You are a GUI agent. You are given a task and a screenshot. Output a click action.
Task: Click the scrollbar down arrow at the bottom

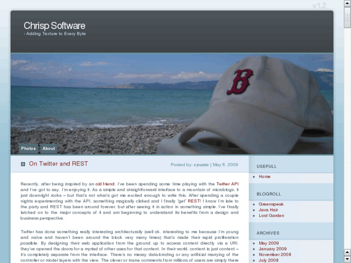point(348,260)
